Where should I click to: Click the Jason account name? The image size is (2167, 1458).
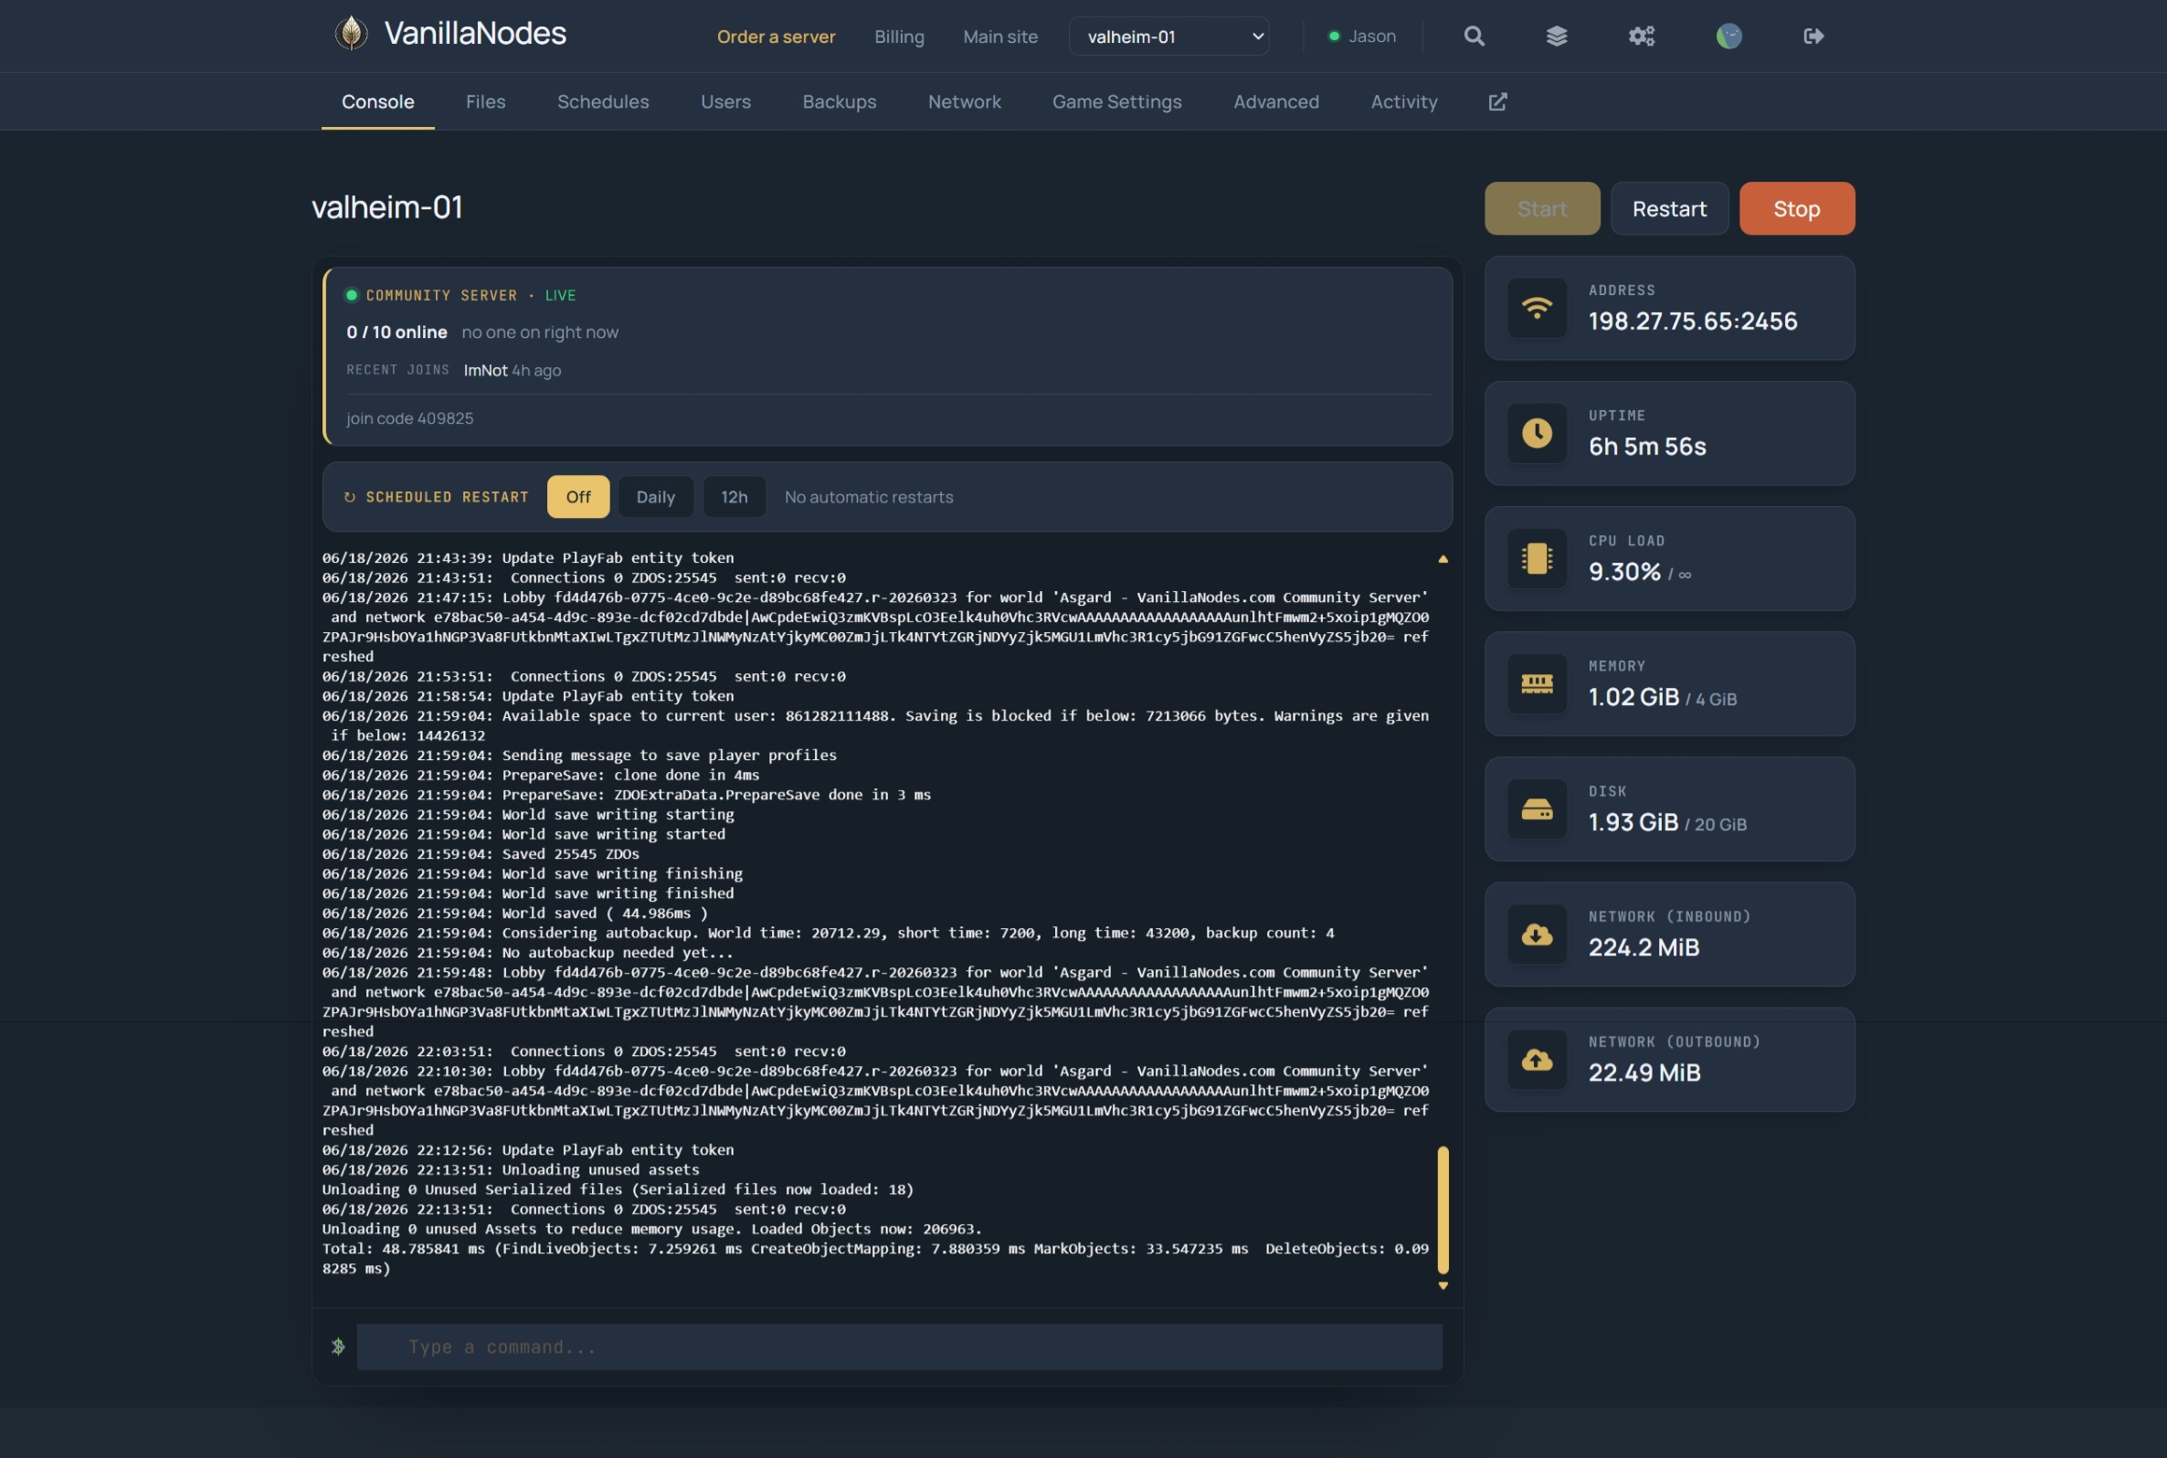1372,37
